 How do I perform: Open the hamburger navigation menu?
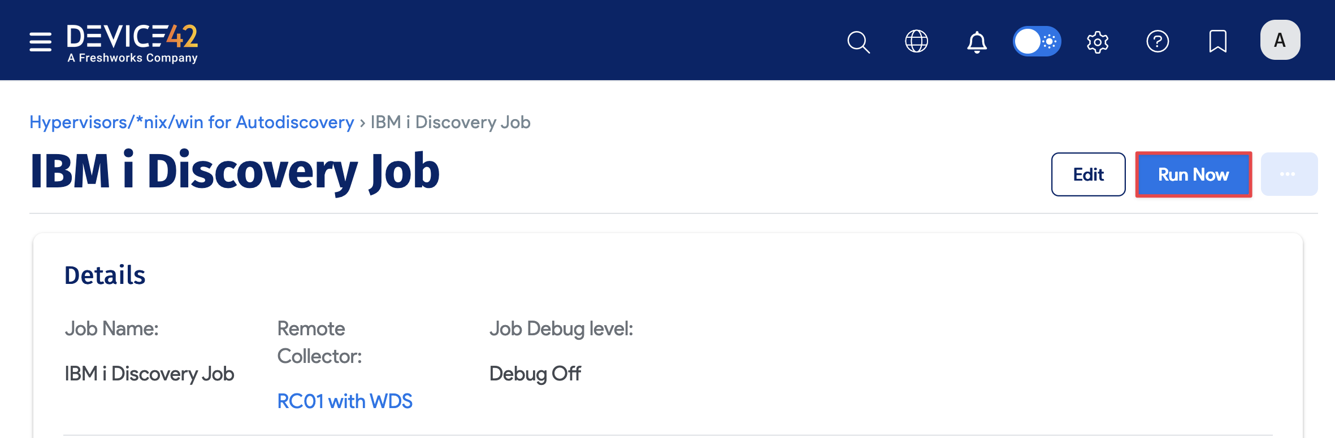[x=40, y=41]
